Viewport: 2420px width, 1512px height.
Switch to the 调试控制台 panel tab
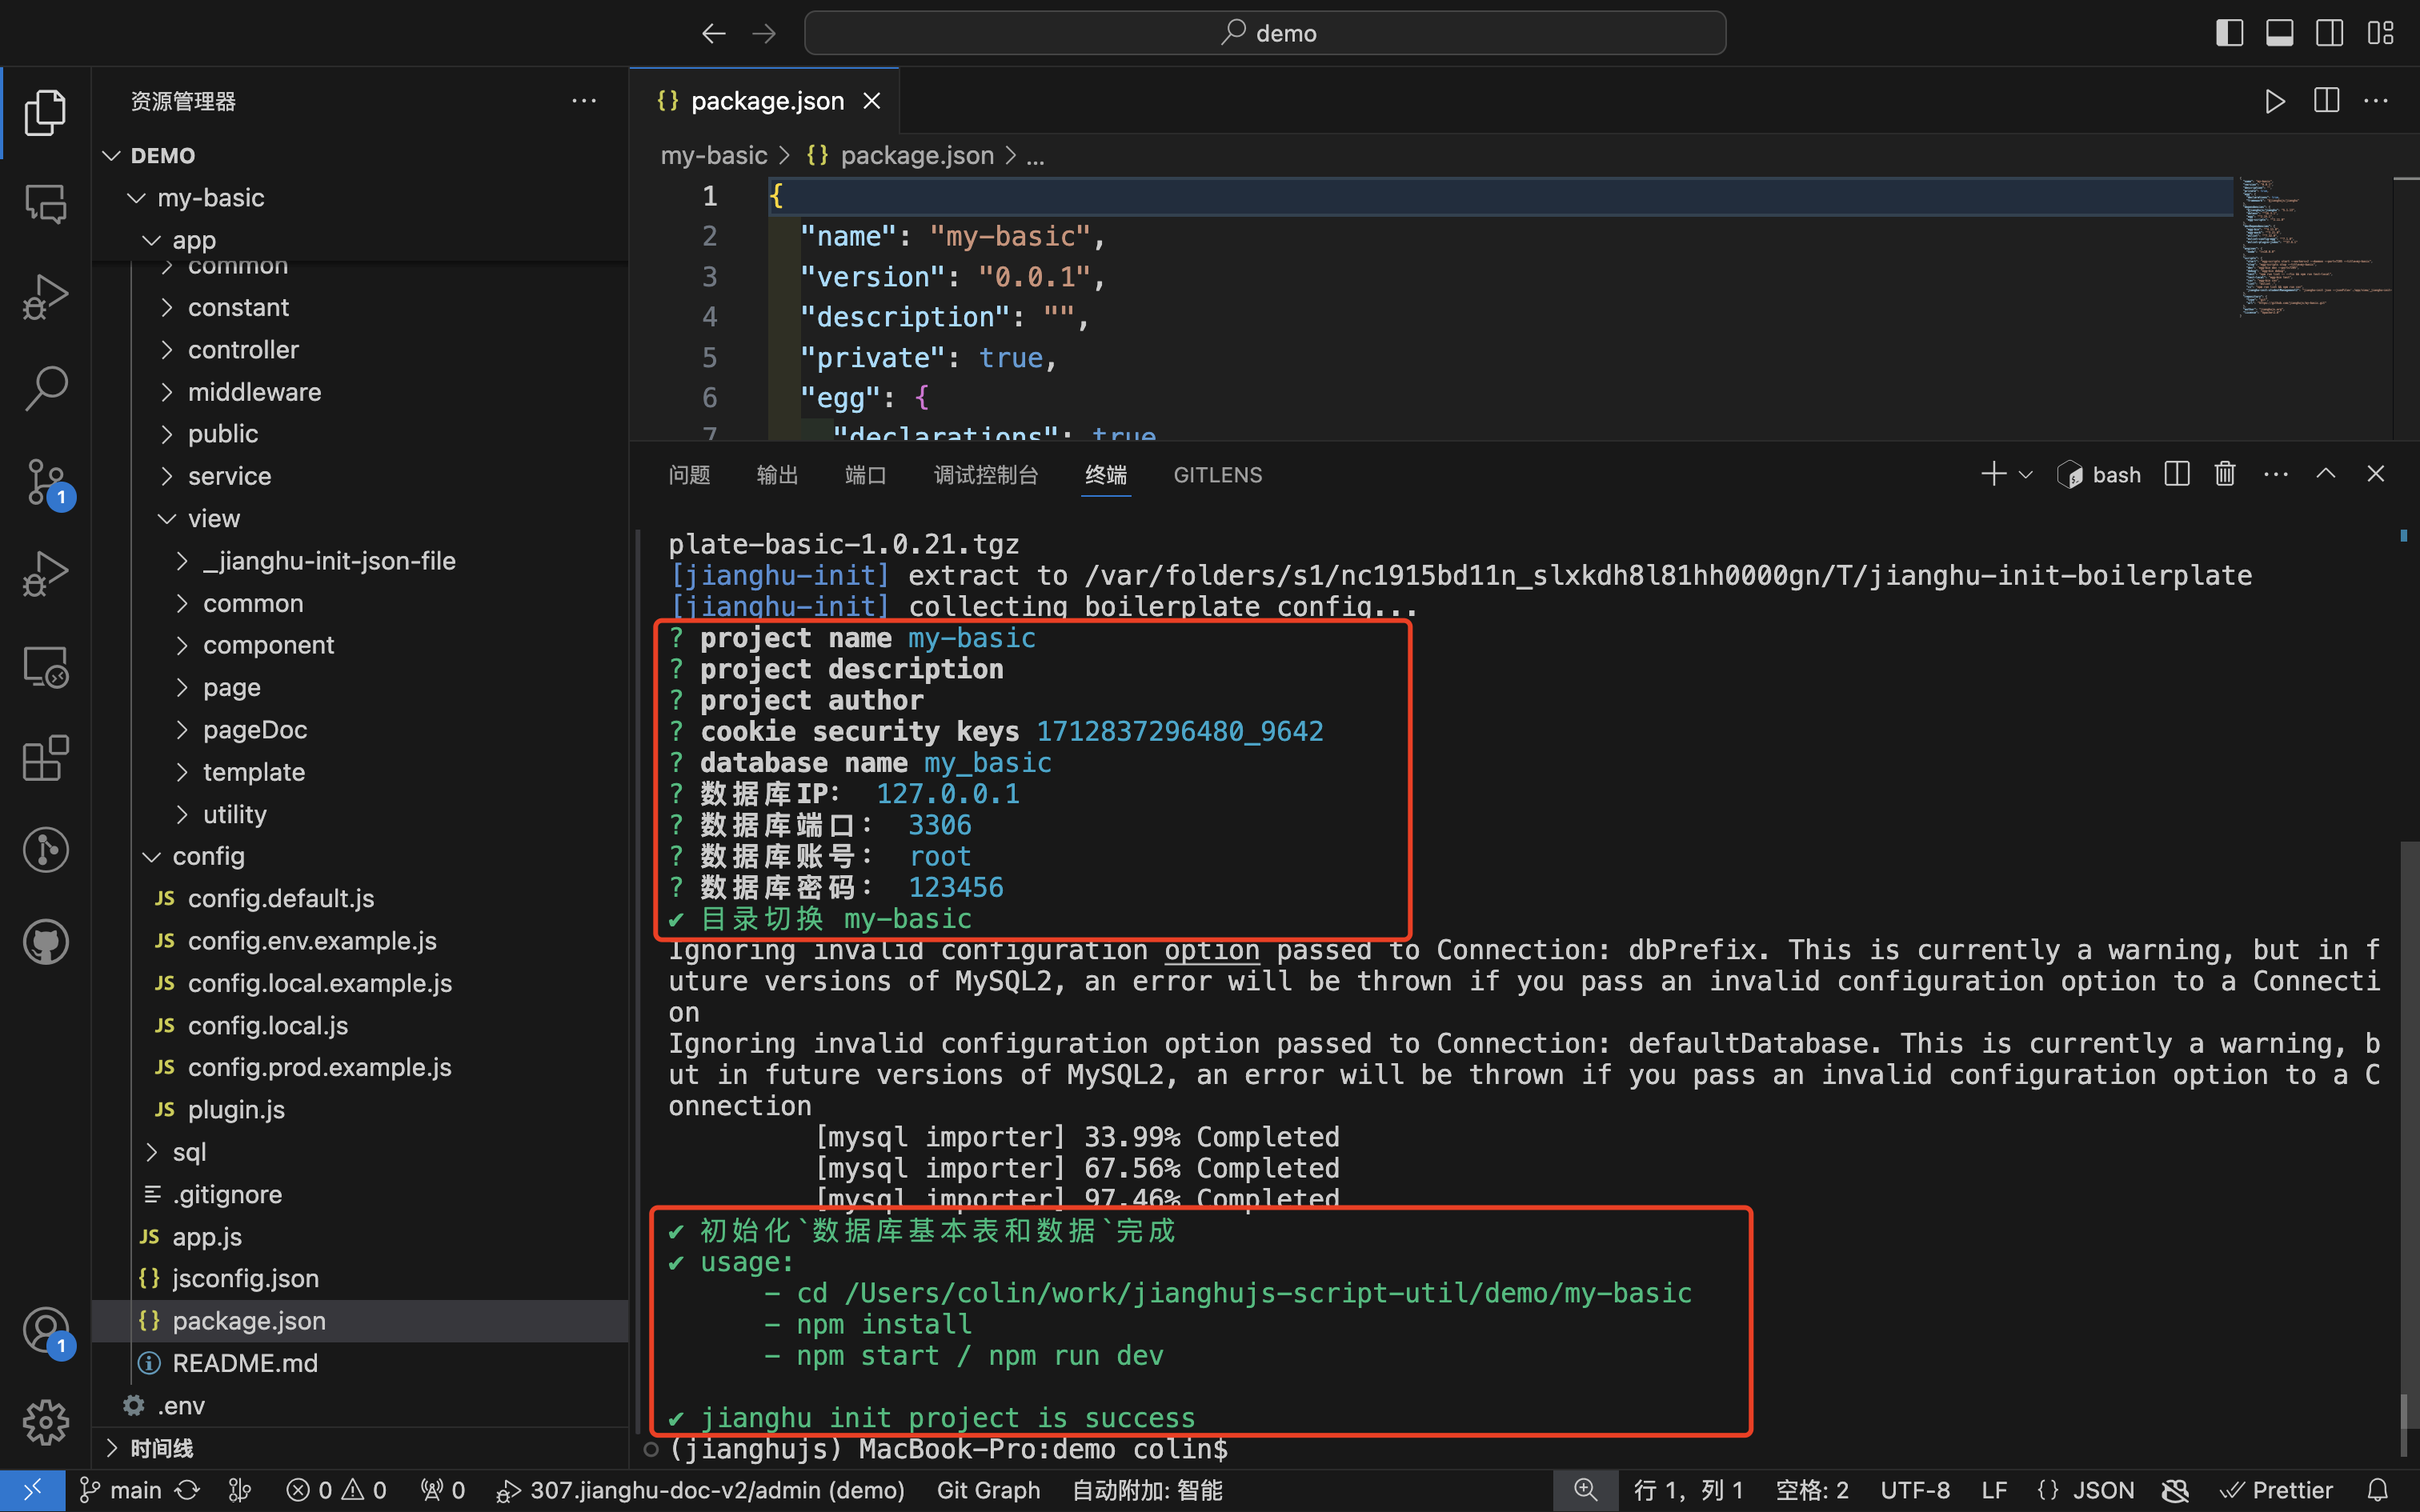[x=985, y=475]
